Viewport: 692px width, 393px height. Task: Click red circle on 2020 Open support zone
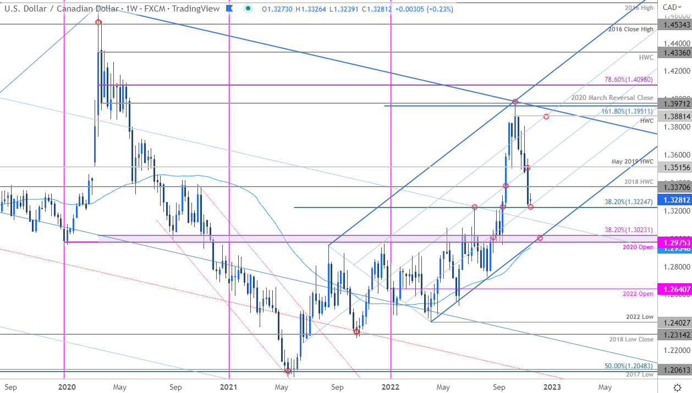[540, 238]
